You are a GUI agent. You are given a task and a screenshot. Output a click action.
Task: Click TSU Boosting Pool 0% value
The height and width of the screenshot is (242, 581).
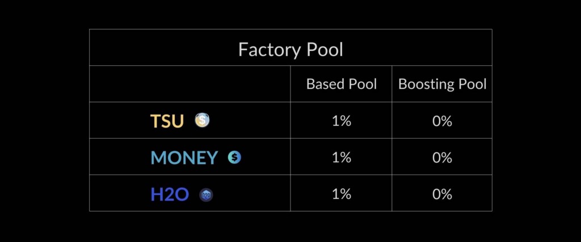point(442,121)
